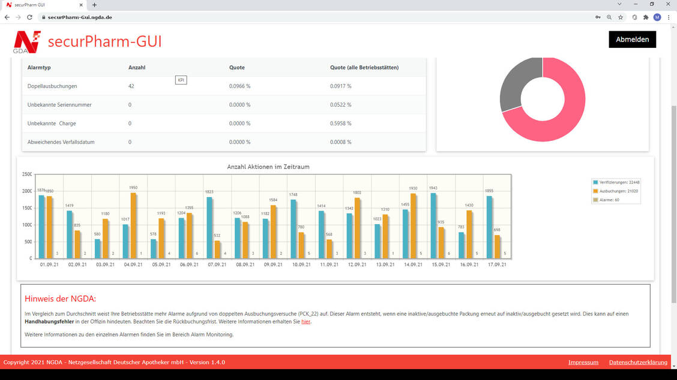Click the x-axis date label "16.09.21"

pos(469,265)
